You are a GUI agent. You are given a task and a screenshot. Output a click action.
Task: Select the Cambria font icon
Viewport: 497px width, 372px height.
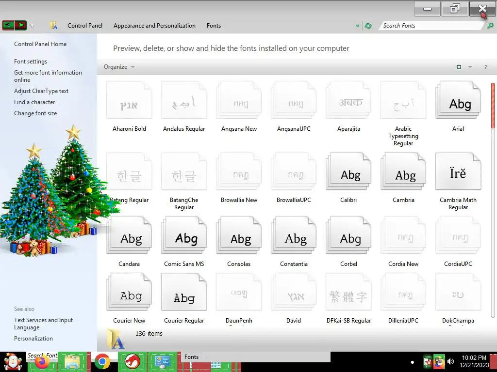(403, 171)
